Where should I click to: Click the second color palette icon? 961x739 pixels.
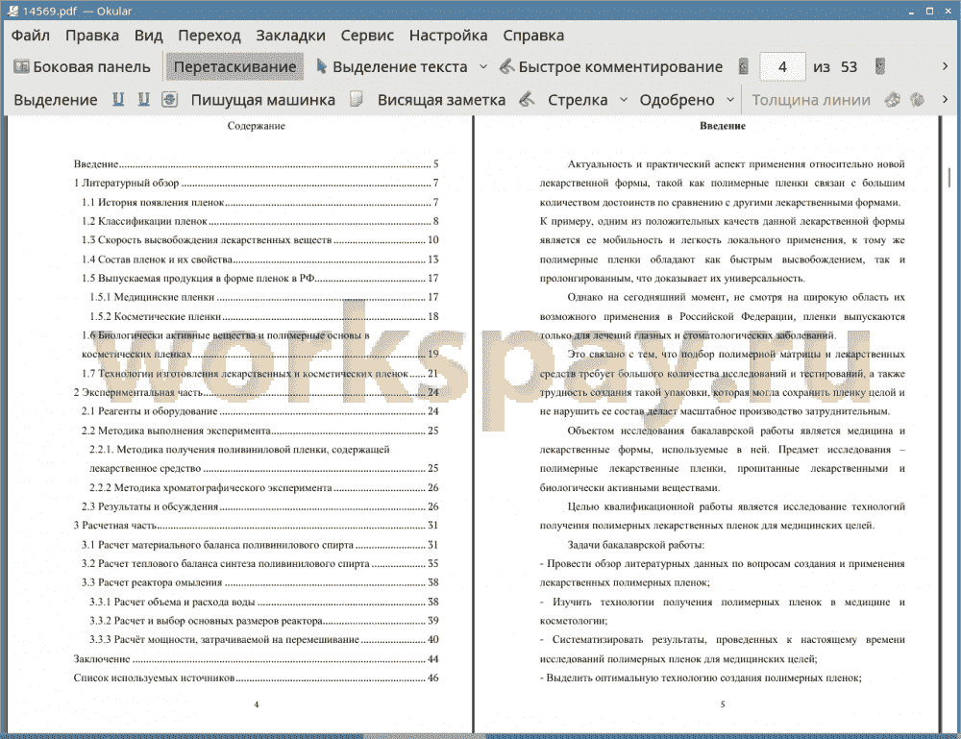918,99
